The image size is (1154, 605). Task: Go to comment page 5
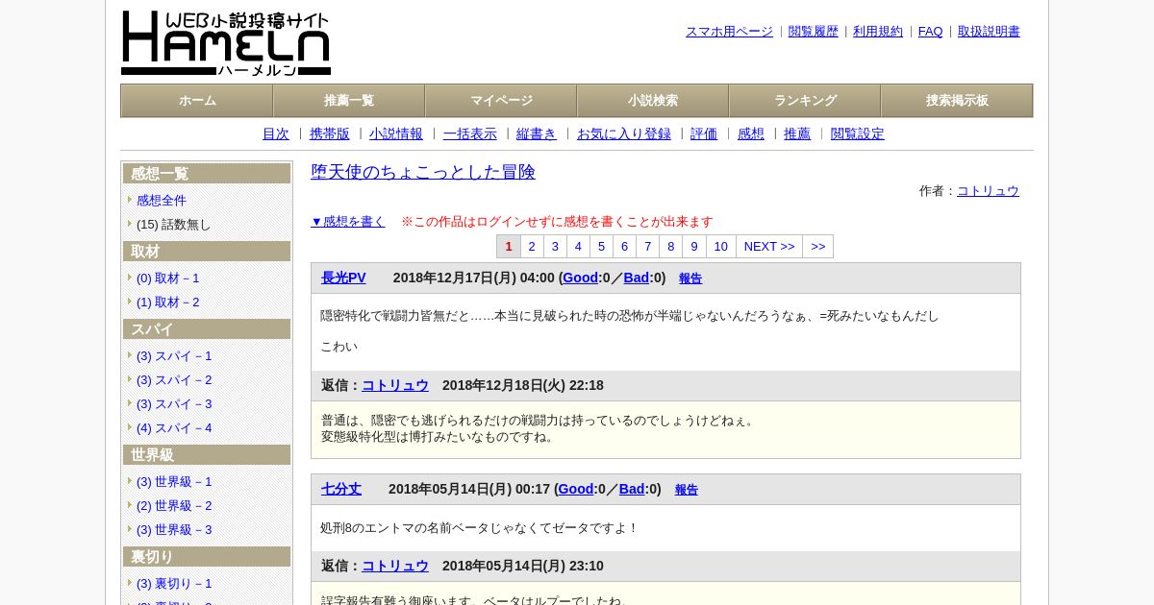[601, 247]
